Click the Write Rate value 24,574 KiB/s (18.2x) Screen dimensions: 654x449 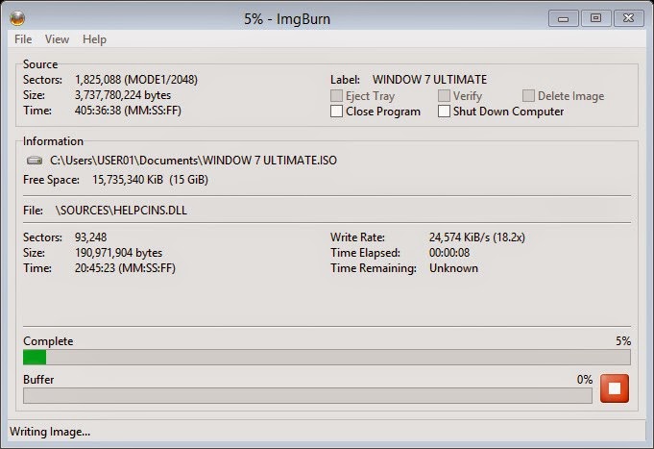click(476, 237)
